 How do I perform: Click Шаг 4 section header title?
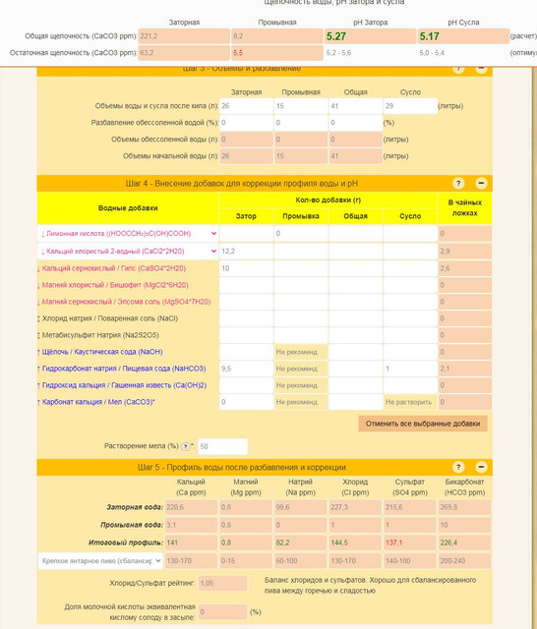tap(242, 184)
